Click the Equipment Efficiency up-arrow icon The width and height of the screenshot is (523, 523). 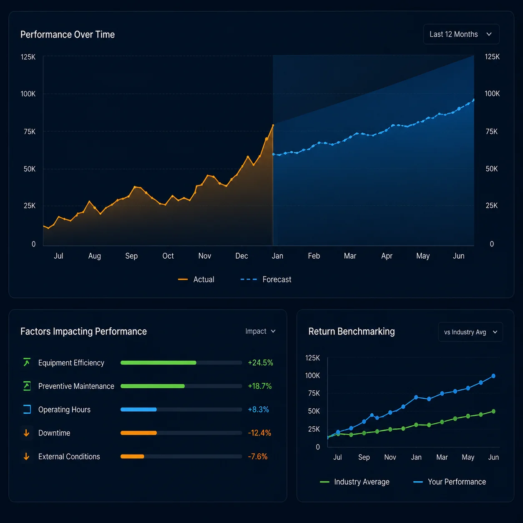coord(27,362)
